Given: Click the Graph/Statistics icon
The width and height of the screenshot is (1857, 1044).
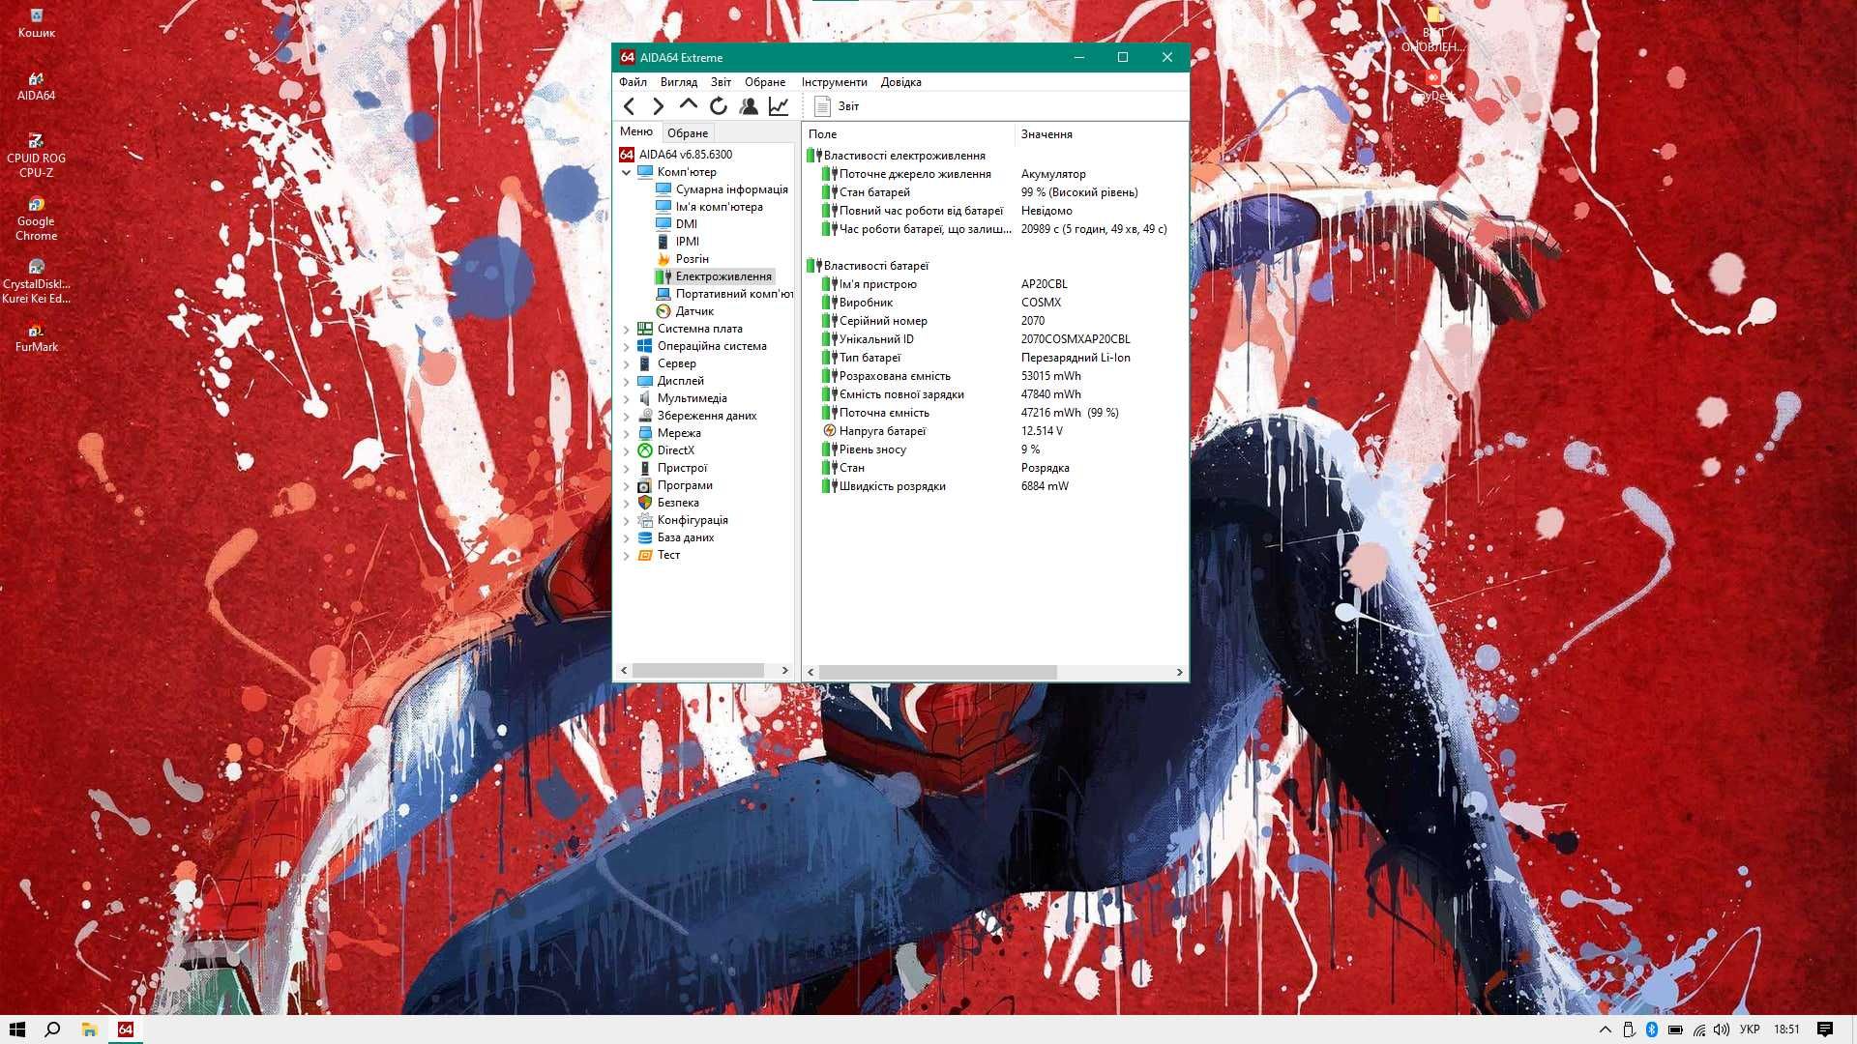Looking at the screenshot, I should pyautogui.click(x=781, y=107).
